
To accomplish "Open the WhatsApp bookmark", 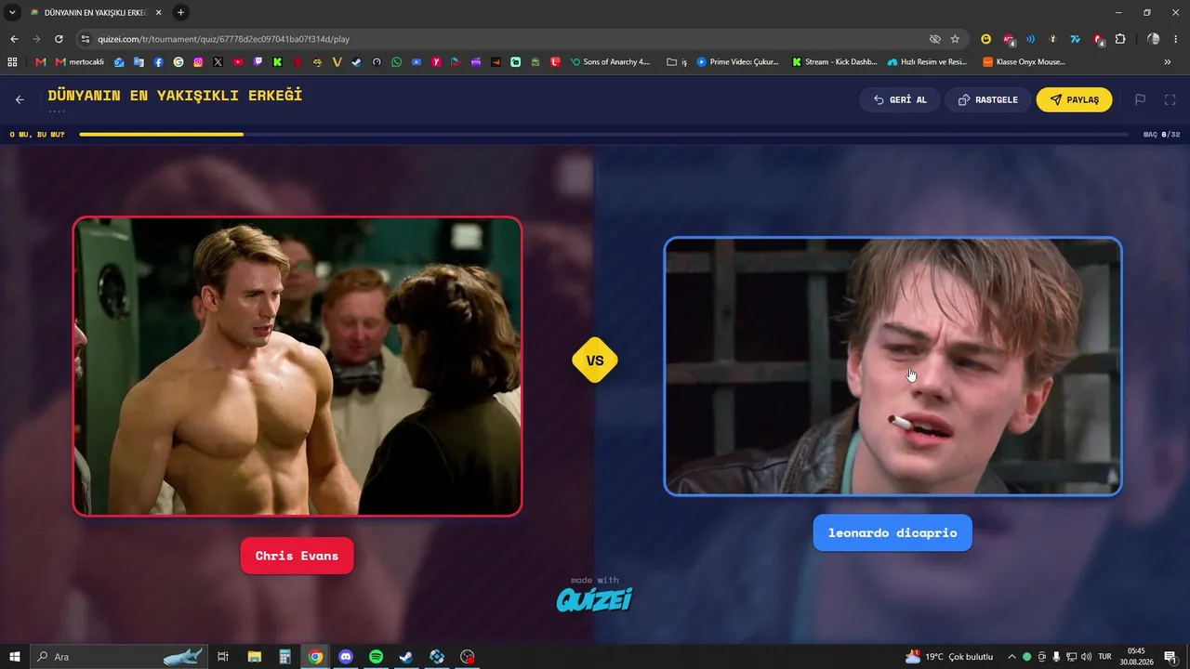I will point(396,62).
